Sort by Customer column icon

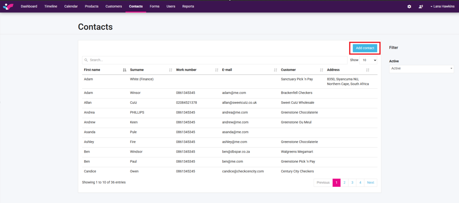click(321, 70)
